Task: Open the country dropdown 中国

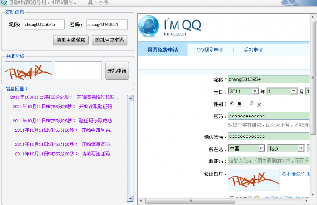Action: click(x=246, y=149)
